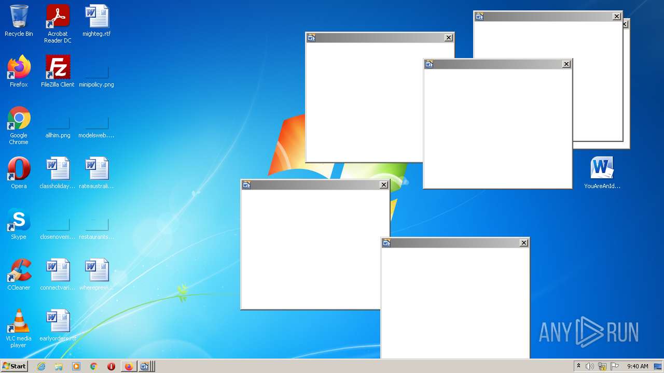Screen dimensions: 664x373
Task: Show hidden tray icons arrow
Action: (x=578, y=366)
